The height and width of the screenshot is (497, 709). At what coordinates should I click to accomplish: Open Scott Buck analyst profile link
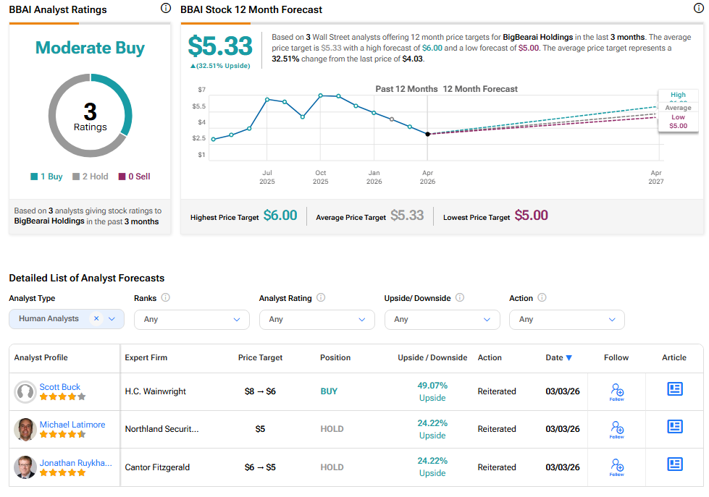coord(60,387)
